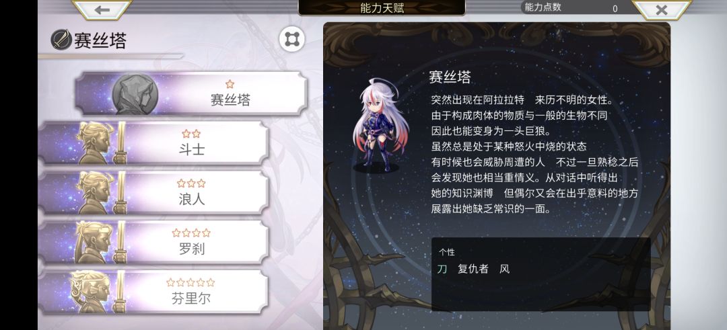
Task: Select the two-star 斗士 class portrait
Action: tap(98, 143)
